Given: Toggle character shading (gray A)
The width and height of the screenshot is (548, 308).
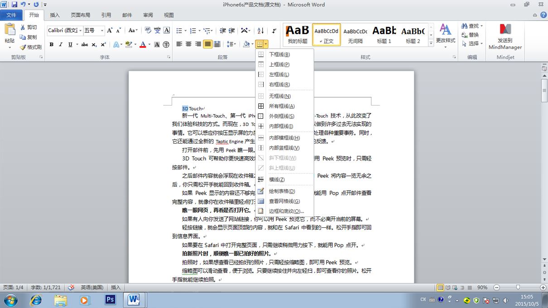Looking at the screenshot, I should [157, 44].
